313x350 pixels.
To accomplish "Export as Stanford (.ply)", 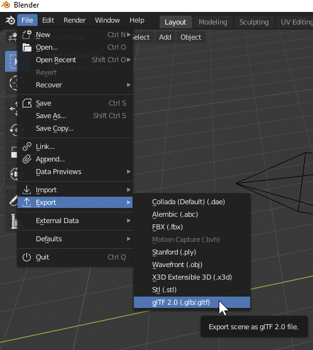I will 192,252.
